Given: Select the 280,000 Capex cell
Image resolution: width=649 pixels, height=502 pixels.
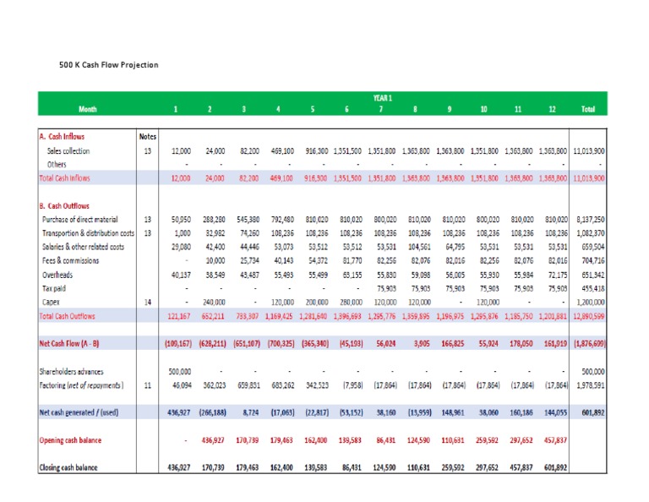Looking at the screenshot, I should [351, 302].
